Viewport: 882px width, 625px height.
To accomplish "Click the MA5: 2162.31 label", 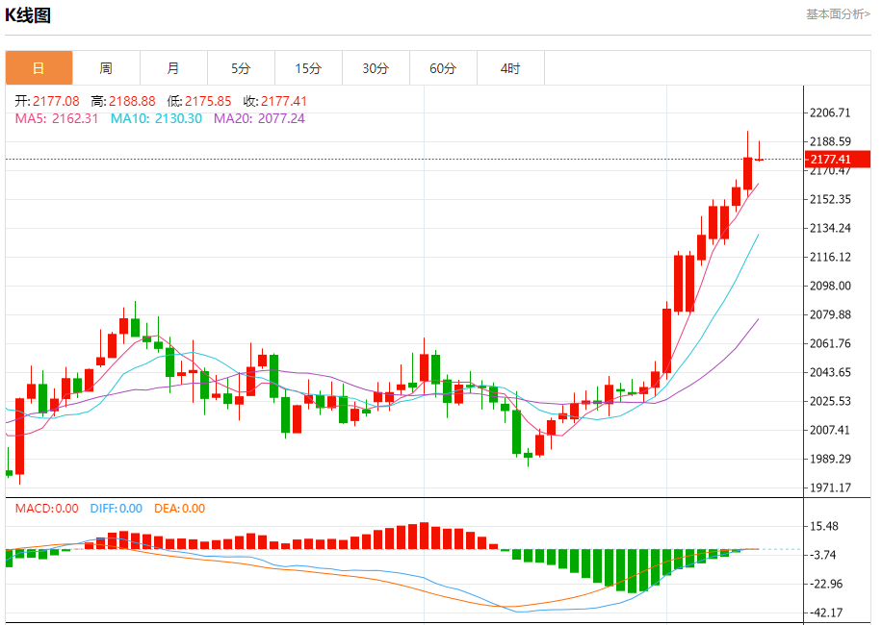I will (x=56, y=118).
